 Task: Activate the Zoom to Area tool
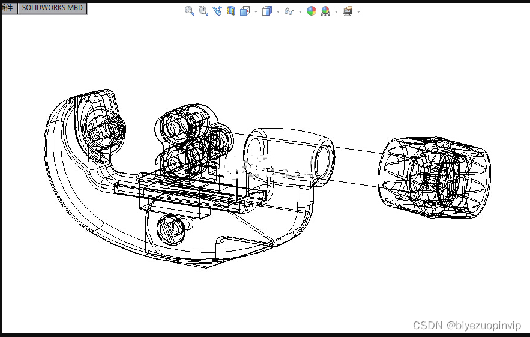coord(203,11)
